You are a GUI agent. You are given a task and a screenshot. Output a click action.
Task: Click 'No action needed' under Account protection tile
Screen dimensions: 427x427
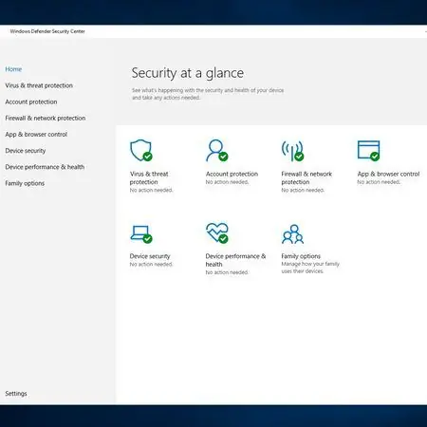tap(227, 182)
